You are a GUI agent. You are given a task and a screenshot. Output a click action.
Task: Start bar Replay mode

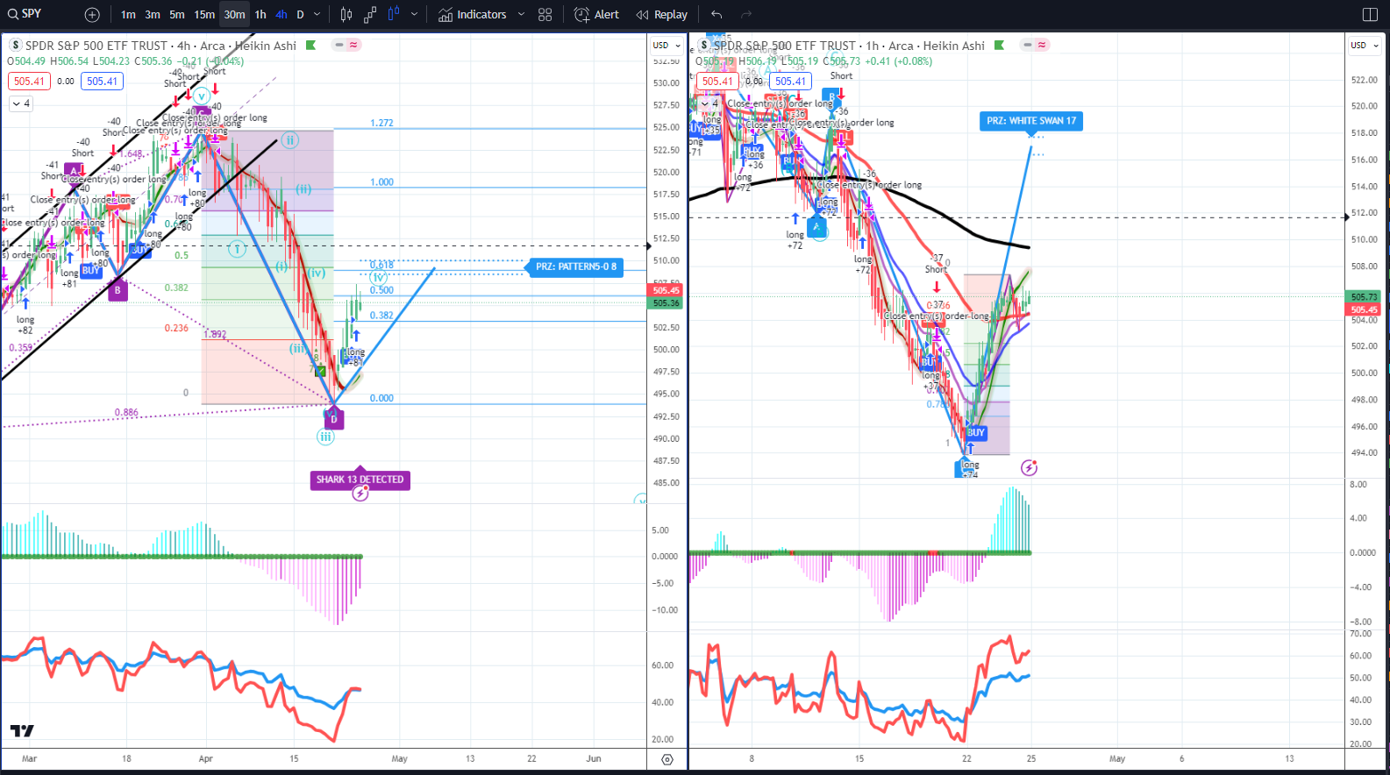tap(662, 14)
